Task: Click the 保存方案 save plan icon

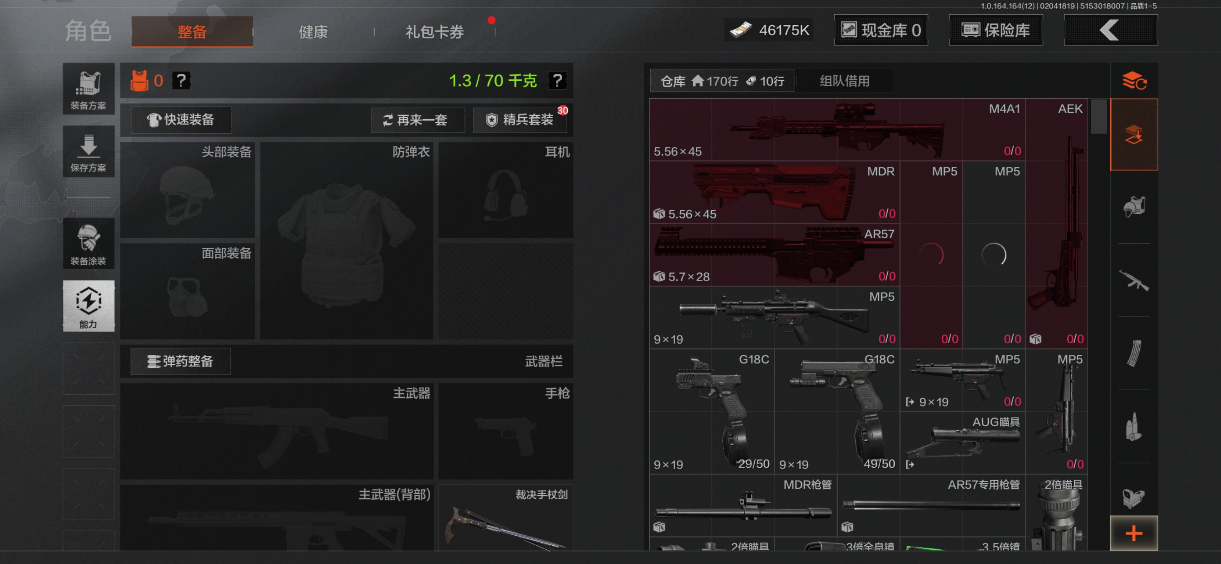Action: pos(88,152)
